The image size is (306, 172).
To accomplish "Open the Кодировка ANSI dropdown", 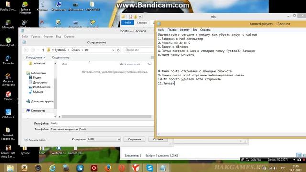I will point(104,139).
